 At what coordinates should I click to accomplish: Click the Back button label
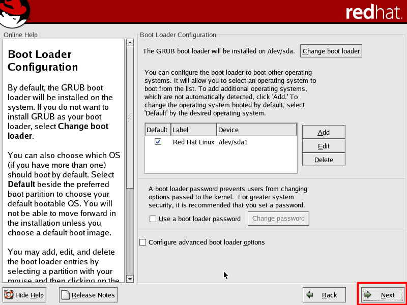(x=329, y=295)
